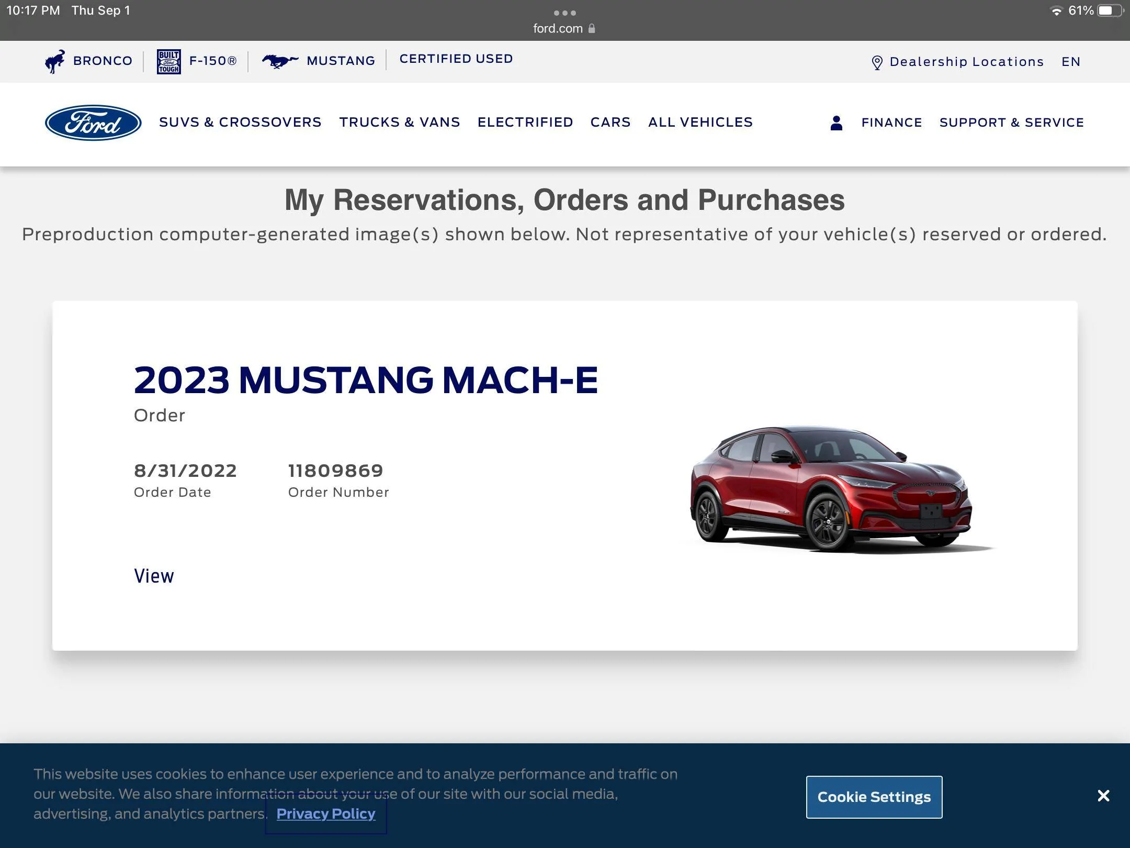Viewport: 1130px width, 848px height.
Task: Open the Electrified menu
Action: coord(525,122)
